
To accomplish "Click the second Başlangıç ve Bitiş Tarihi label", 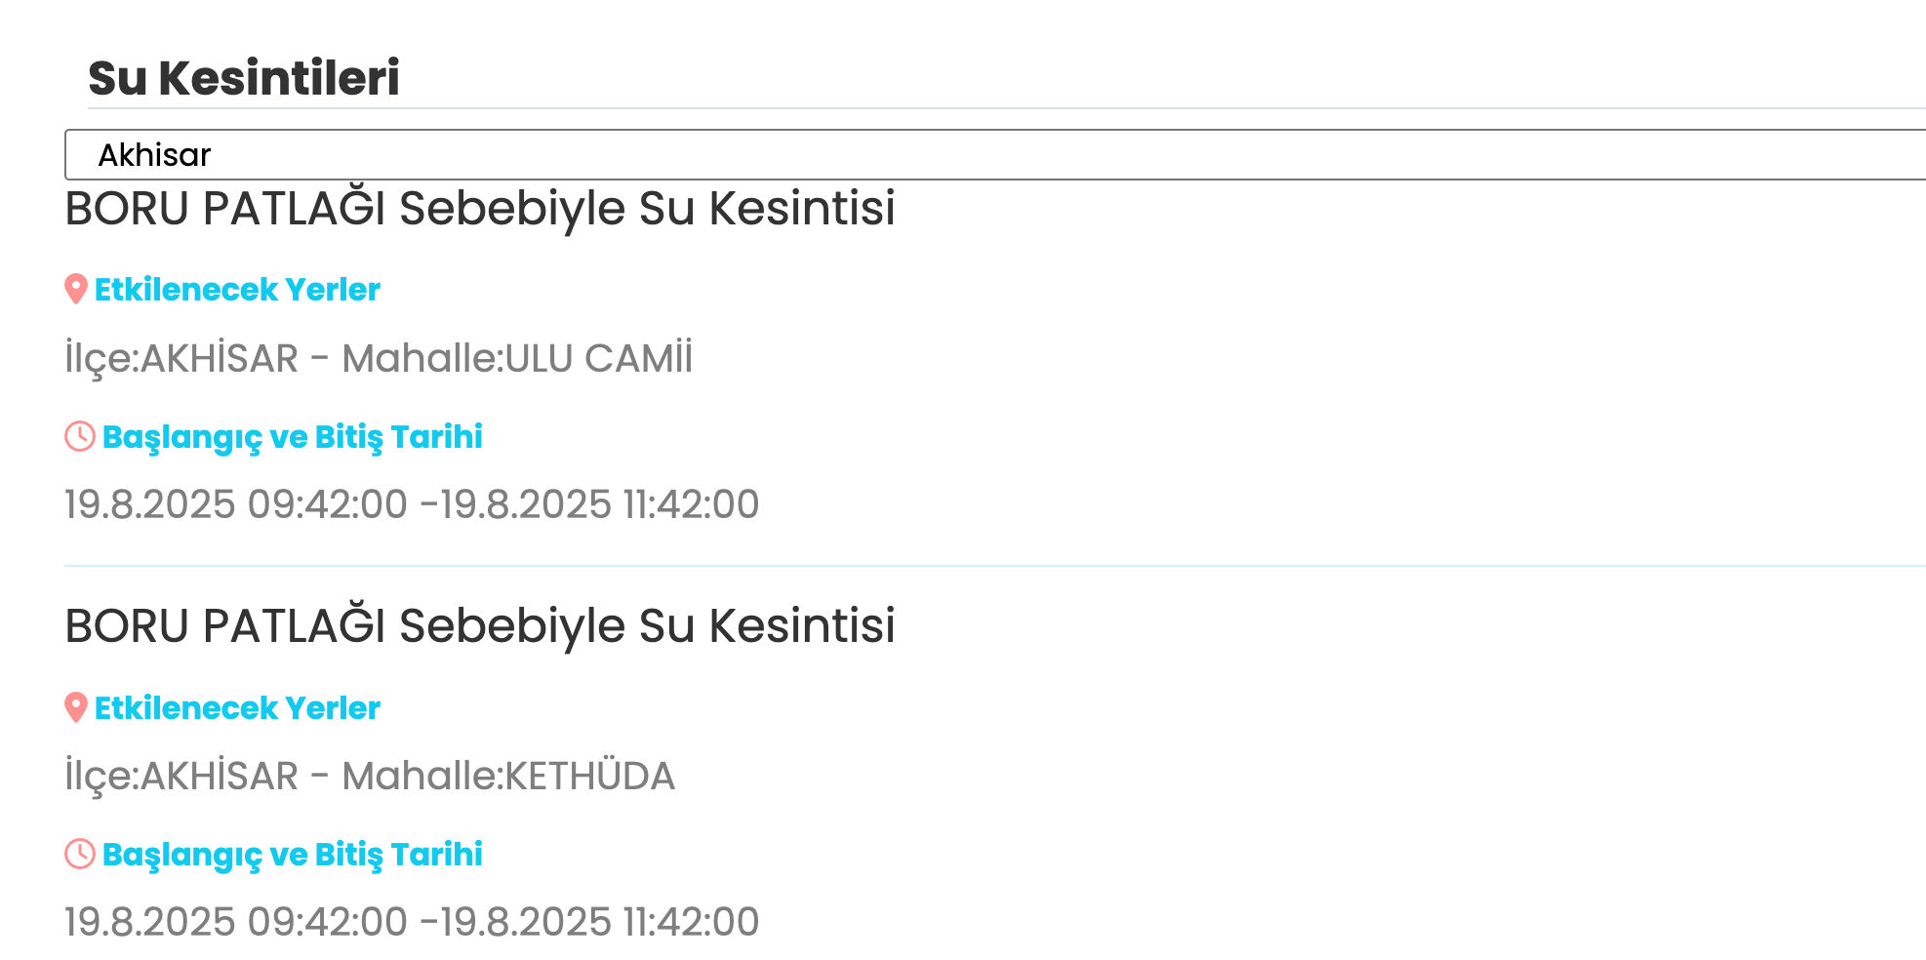I will click(293, 855).
